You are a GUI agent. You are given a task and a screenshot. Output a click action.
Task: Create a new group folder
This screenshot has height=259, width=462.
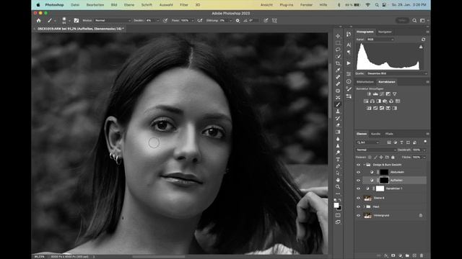pos(407,256)
